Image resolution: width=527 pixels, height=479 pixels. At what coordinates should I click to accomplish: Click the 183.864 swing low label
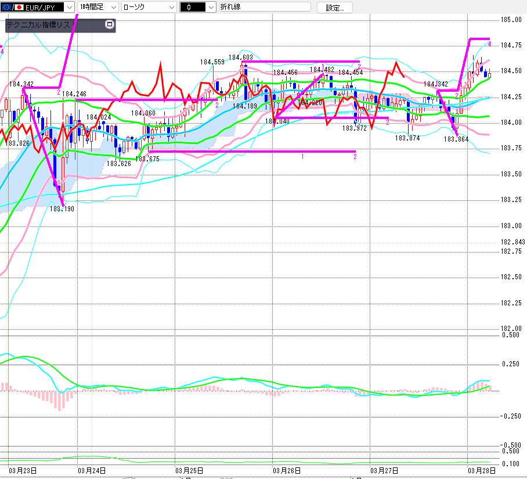coord(456,139)
